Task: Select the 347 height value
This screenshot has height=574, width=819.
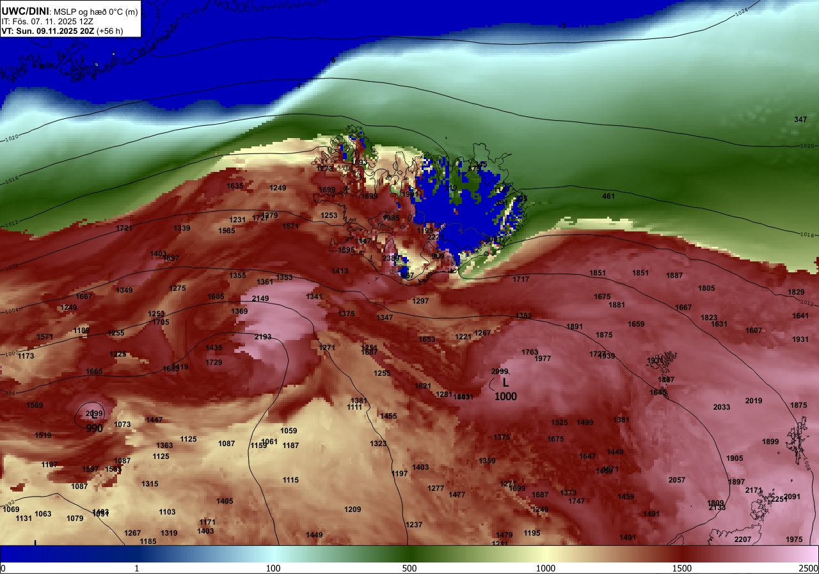Action: coord(800,120)
